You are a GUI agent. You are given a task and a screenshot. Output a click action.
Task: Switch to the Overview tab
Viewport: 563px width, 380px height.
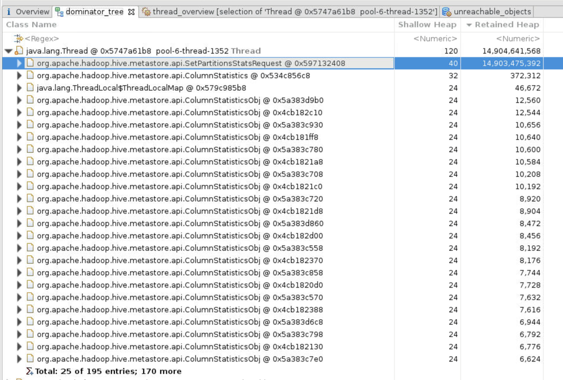click(x=28, y=12)
